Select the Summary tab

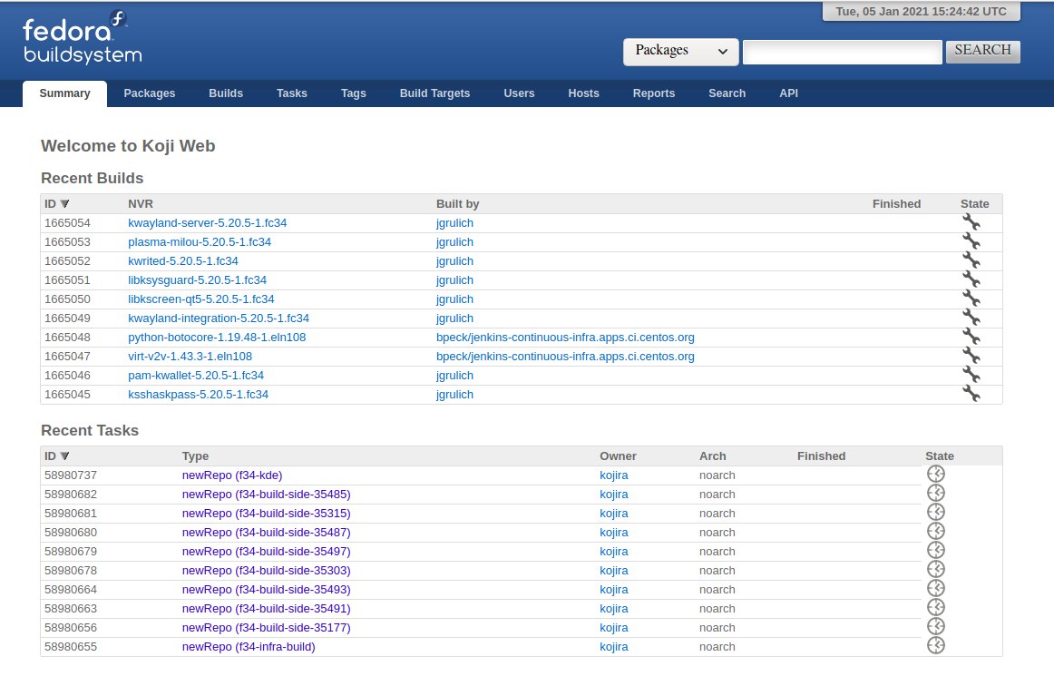(x=64, y=93)
